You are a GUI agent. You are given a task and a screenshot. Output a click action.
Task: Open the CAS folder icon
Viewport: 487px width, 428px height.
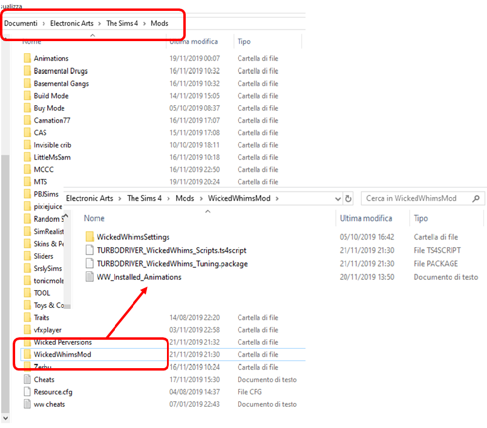pos(27,132)
